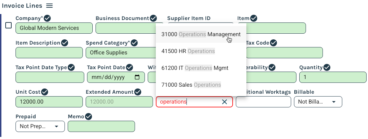Image resolution: width=368 pixels, height=139 pixels.
Task: Click the Unit Cost field showing 12000.00
Action: [49, 102]
